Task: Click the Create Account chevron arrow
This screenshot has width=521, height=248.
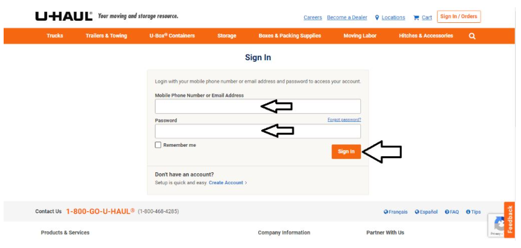Action: [x=246, y=183]
